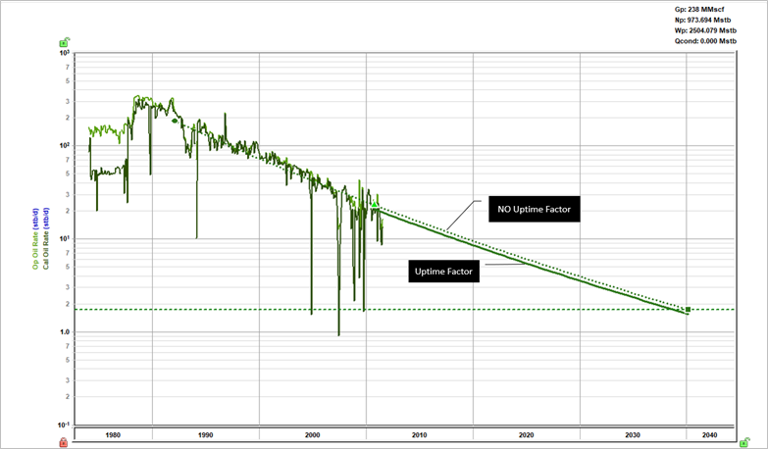Toggle the green unlock icon at time axis end
Viewport: 768px width, 449px height.
pos(744,442)
